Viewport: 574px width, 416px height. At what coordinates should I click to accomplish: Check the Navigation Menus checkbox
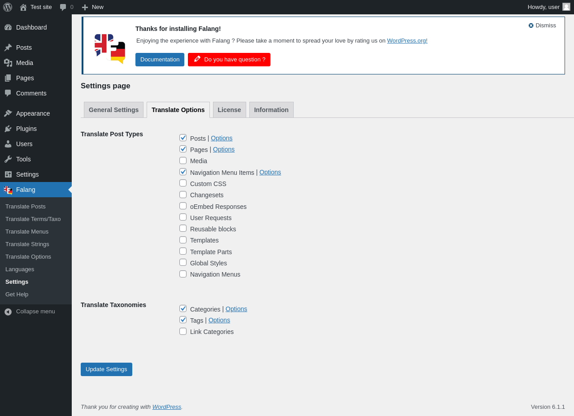[x=183, y=274]
